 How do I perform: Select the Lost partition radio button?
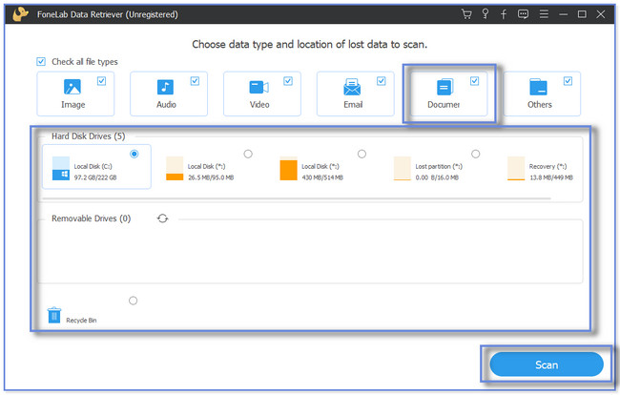(476, 154)
